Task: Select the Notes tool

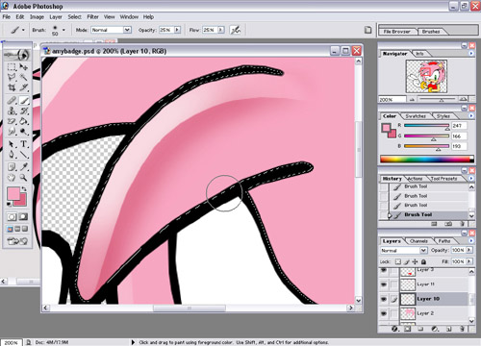Action: (12, 167)
